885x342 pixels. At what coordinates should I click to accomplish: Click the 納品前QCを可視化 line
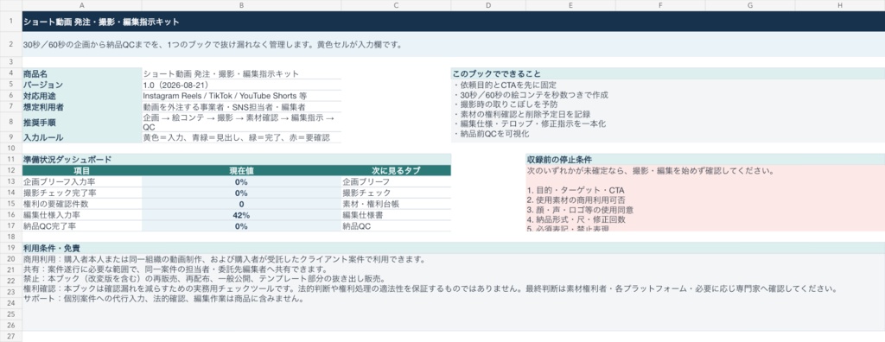pos(491,133)
